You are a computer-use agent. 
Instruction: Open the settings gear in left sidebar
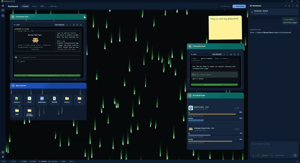pyautogui.click(x=3, y=157)
